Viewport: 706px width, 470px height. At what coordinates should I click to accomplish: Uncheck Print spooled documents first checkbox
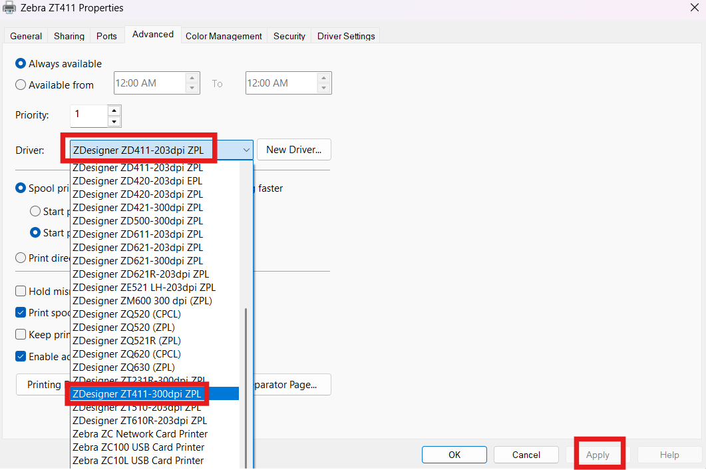20,312
